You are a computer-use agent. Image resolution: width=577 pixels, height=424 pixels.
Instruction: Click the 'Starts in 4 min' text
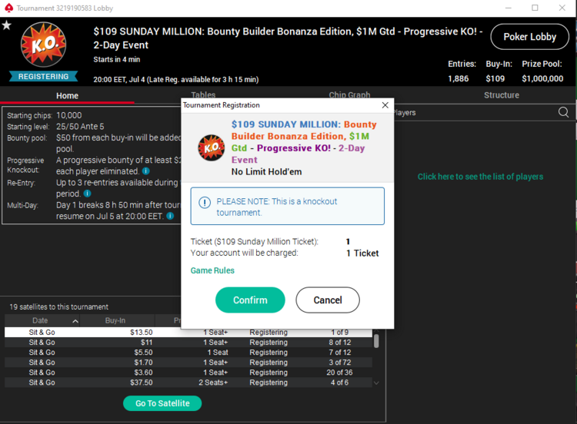click(117, 59)
